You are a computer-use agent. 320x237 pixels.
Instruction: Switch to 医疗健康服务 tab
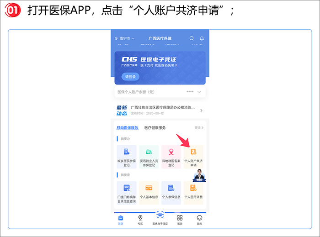[x=155, y=128]
